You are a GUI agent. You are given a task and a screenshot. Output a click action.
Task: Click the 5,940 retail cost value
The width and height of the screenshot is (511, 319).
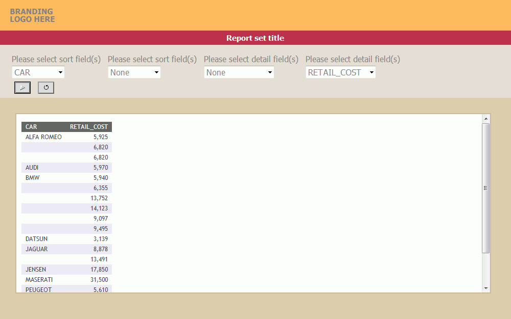coord(101,178)
